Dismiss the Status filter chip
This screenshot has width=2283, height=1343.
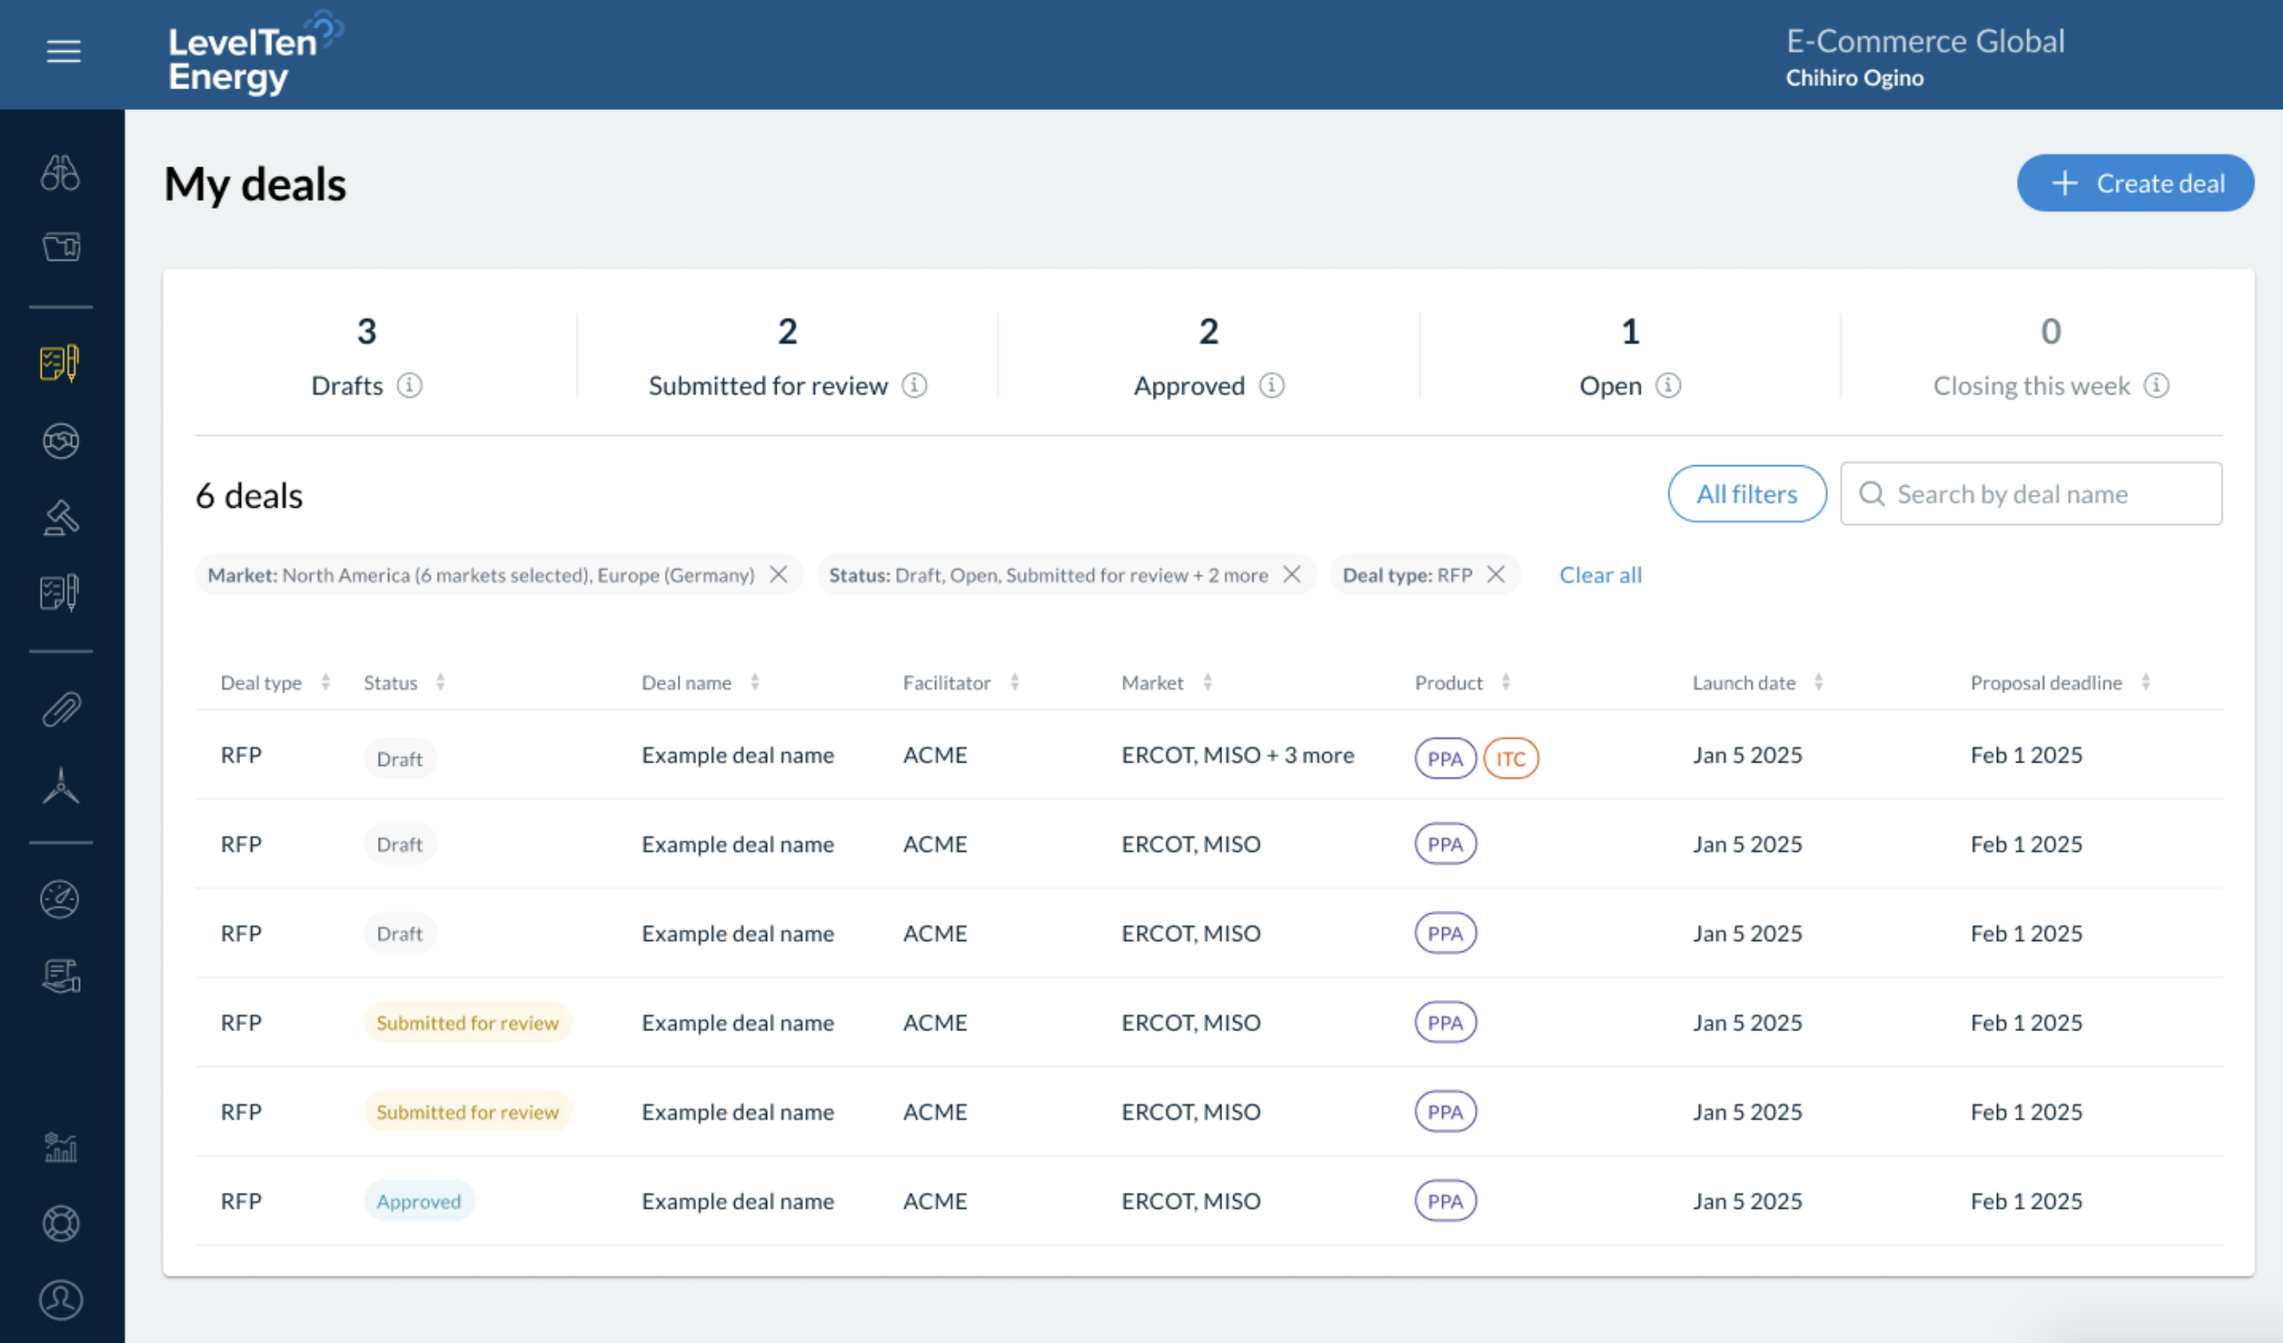tap(1293, 574)
